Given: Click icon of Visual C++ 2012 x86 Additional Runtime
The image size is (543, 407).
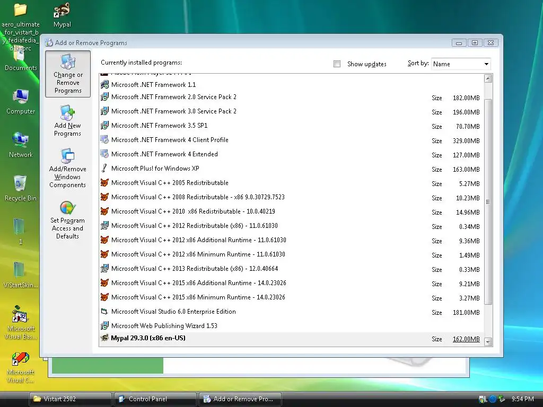Looking at the screenshot, I should point(104,240).
